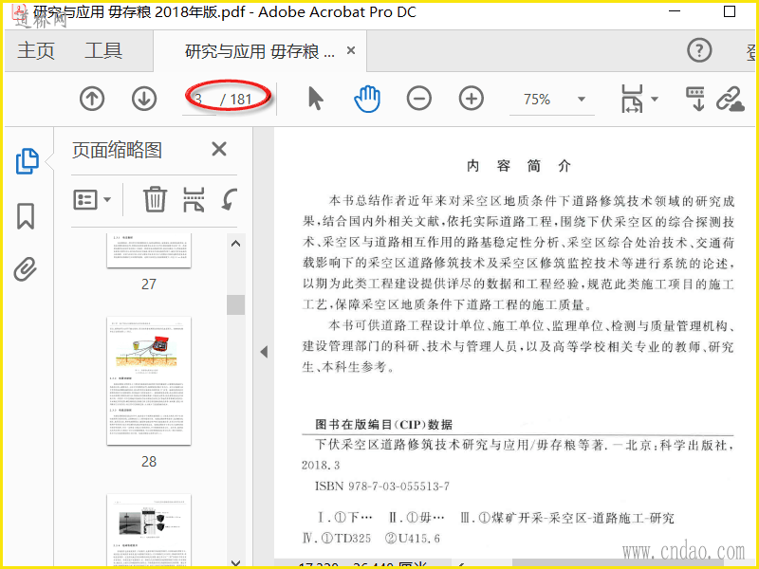Activate the hand pan tool
The width and height of the screenshot is (759, 569).
coord(367,99)
